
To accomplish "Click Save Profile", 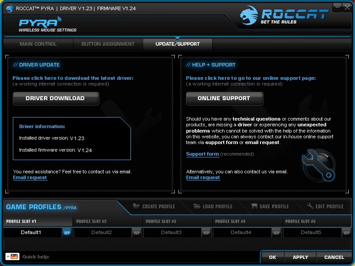I will [x=270, y=206].
